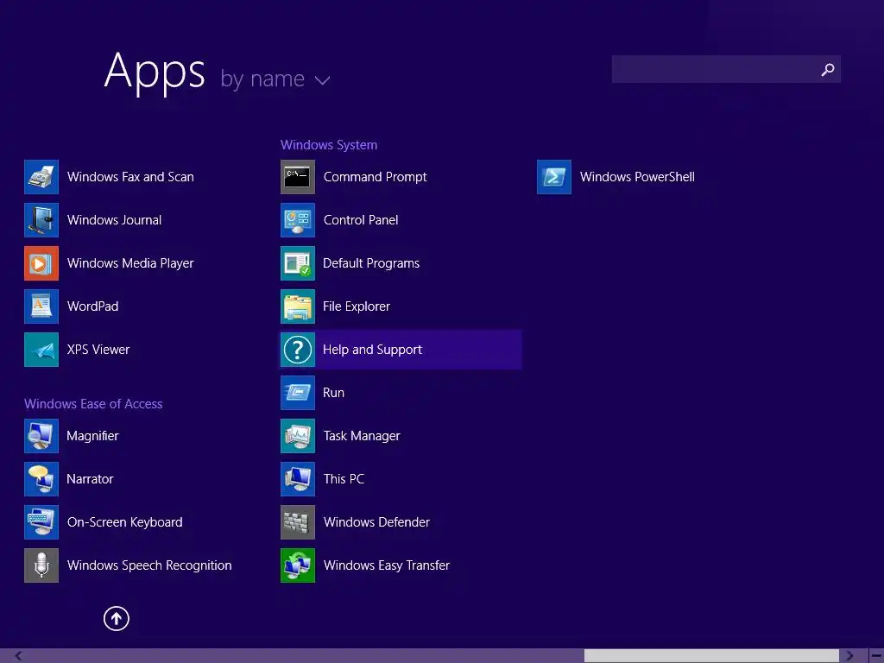Screen dimensions: 884x663
Task: Click the horizontal scrollbar thumb
Action: pos(711,656)
